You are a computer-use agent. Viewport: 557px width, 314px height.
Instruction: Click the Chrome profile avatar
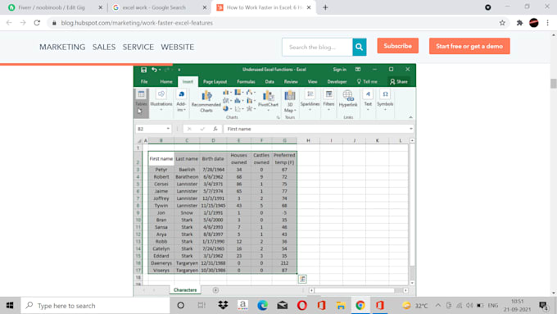[533, 23]
